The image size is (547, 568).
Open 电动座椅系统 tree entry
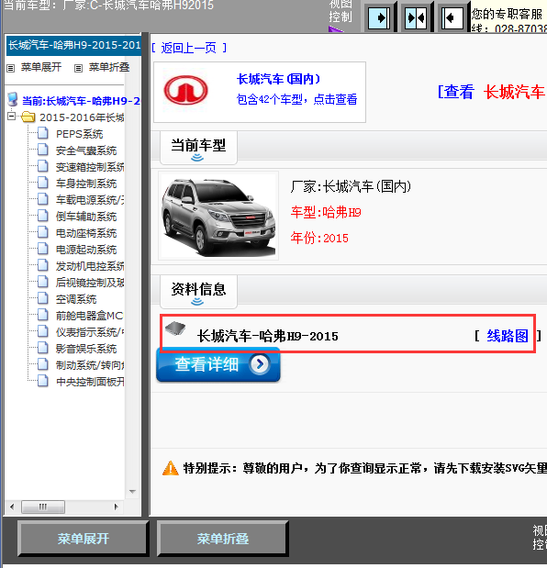86,233
